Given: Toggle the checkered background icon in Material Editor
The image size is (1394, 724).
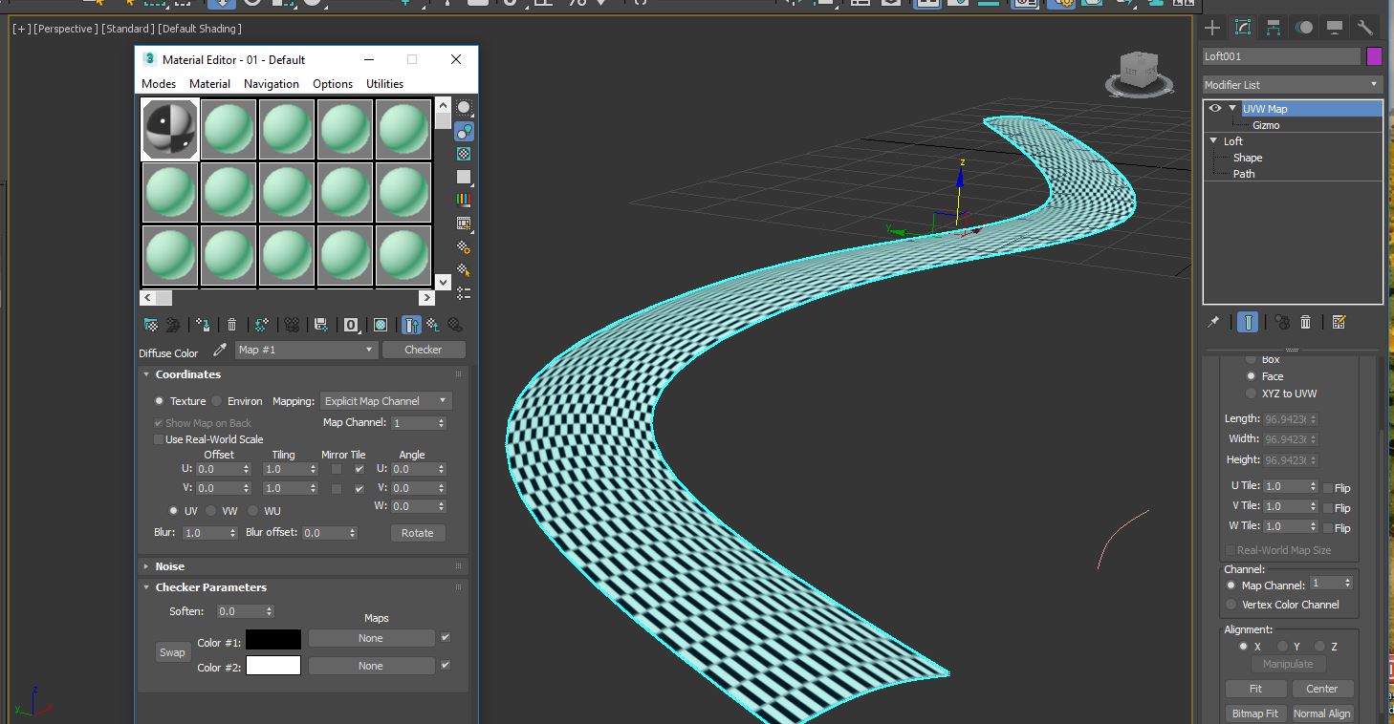Looking at the screenshot, I should click(x=464, y=154).
